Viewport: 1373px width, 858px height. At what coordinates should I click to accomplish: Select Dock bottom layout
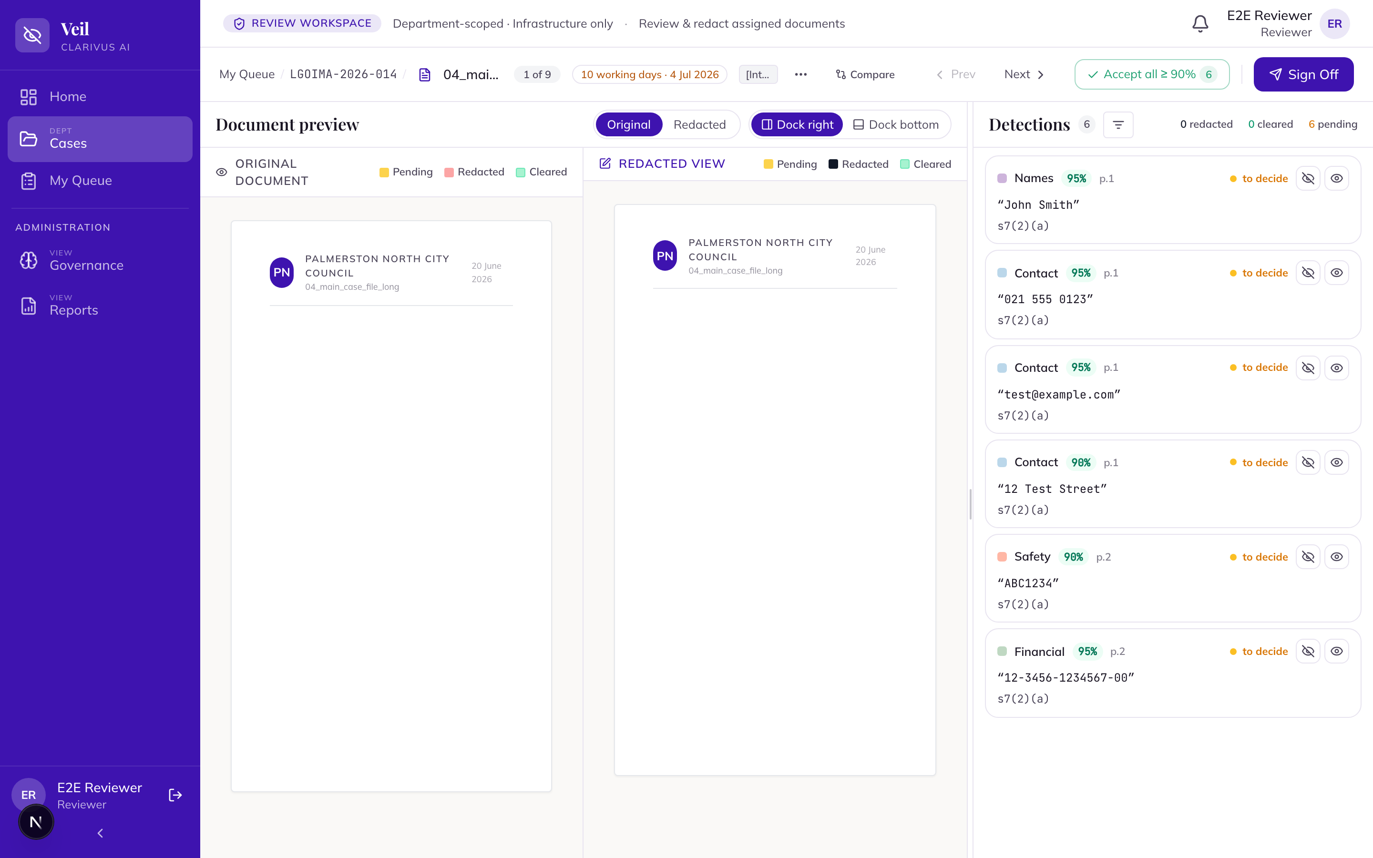896,124
